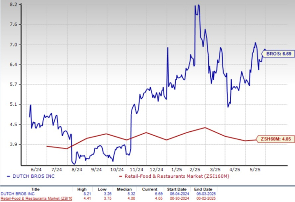Click the Retail-Food & Restaurants Market legend entry
The image size is (295, 202).
(x=174, y=176)
